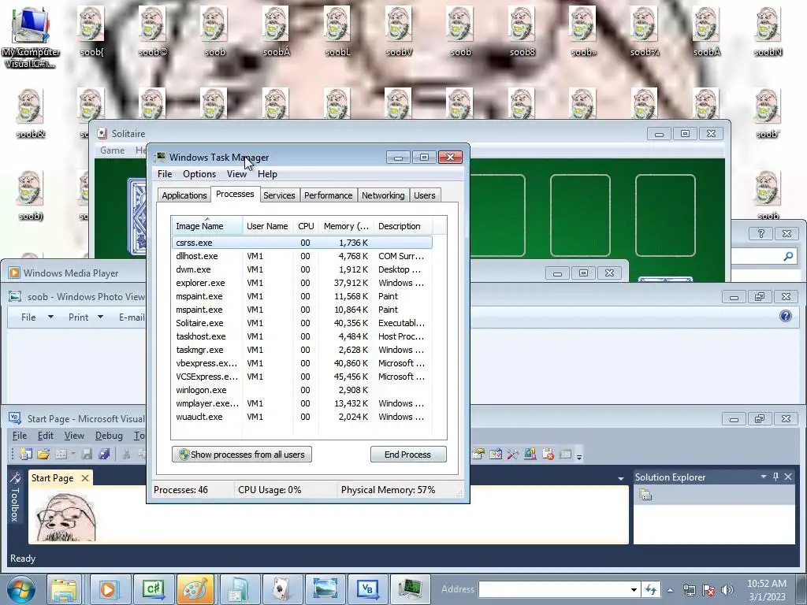The height and width of the screenshot is (605, 807).
Task: Select the soob8 desktop icon
Action: pyautogui.click(x=522, y=31)
